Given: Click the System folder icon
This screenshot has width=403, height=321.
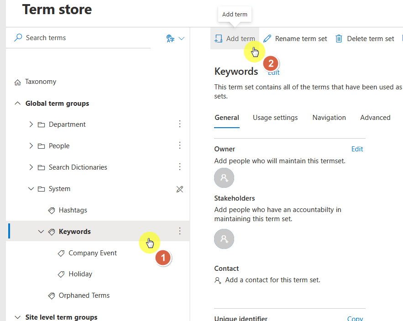Looking at the screenshot, I should (x=41, y=189).
